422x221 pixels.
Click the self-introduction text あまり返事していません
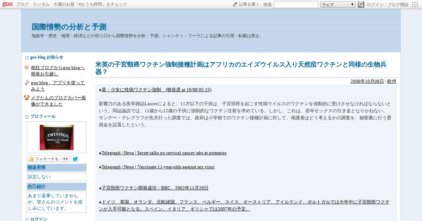pos(55,202)
